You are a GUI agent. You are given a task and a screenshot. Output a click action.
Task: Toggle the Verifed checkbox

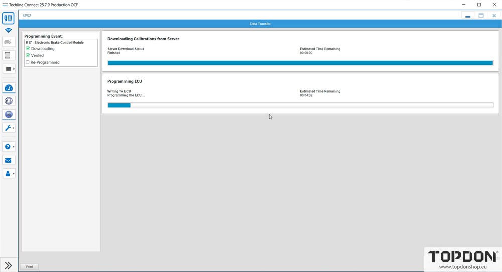(28, 55)
